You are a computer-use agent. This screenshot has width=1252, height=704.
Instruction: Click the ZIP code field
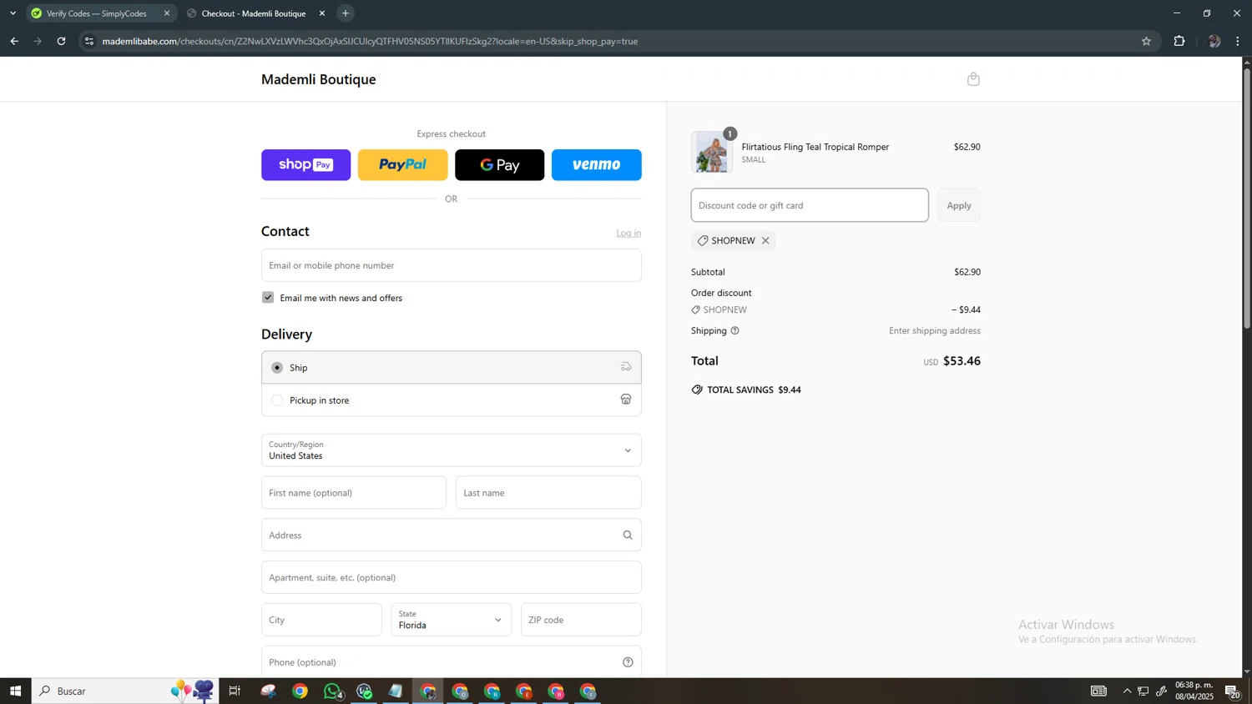click(x=581, y=620)
